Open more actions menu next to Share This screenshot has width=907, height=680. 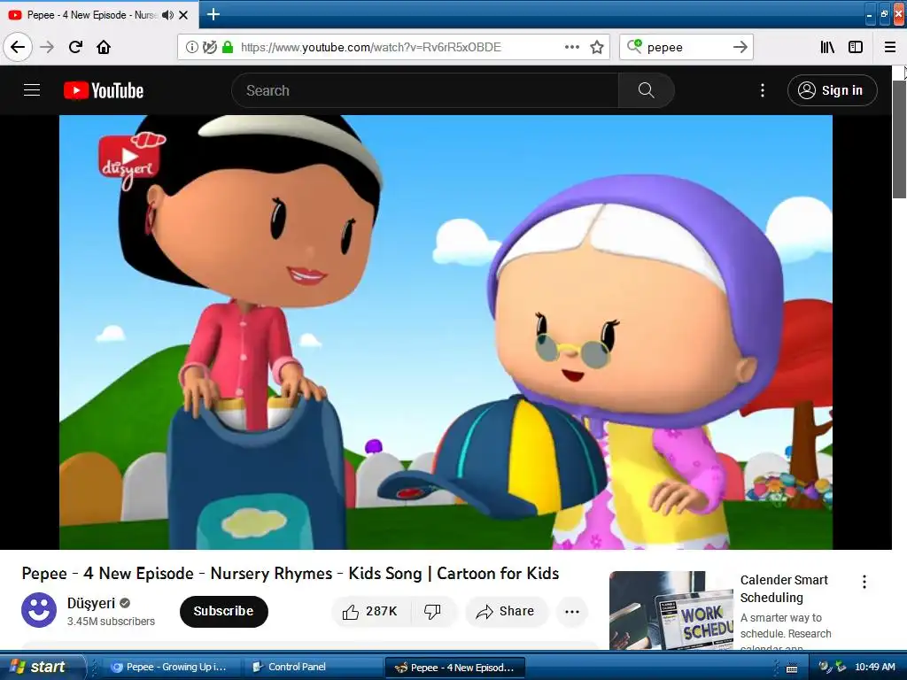(572, 612)
